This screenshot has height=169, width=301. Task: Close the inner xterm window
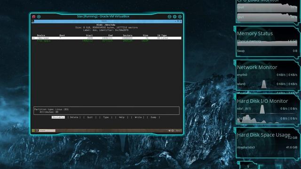point(181,21)
